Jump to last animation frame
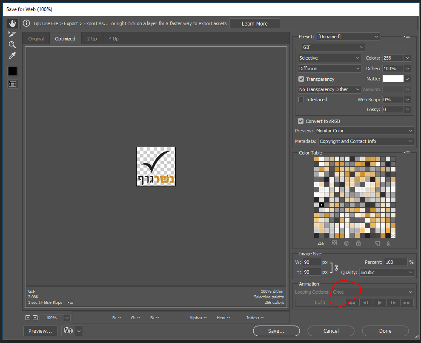This screenshot has height=343, width=421. [407, 303]
